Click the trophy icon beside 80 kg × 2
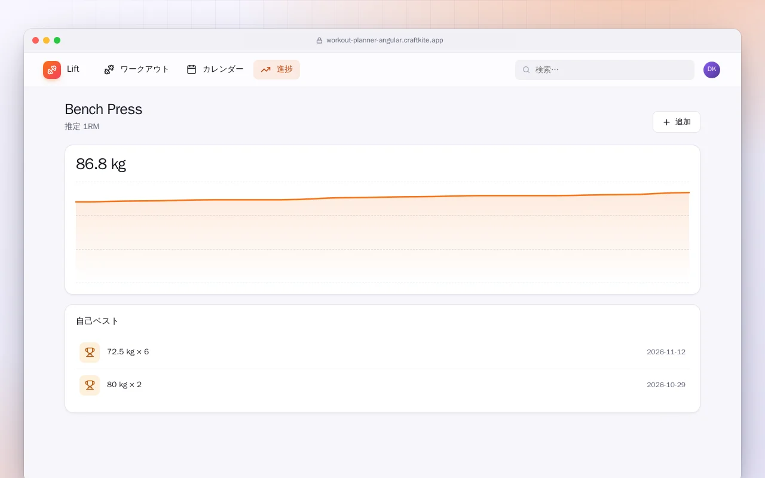Screen dimensions: 765x478 click(90, 385)
